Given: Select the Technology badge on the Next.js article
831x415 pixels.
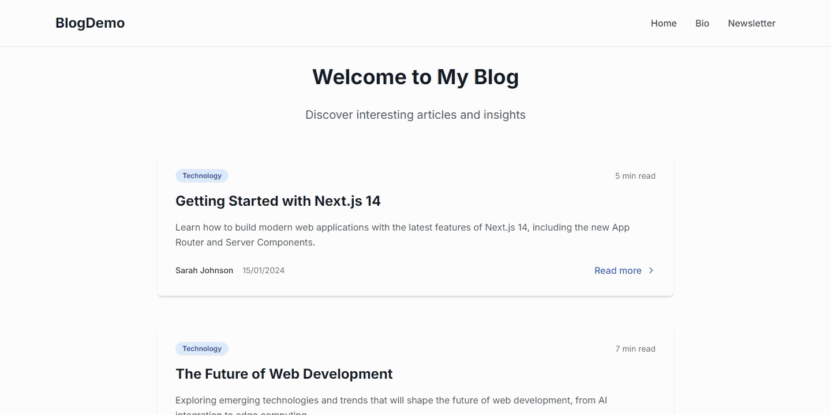Looking at the screenshot, I should coord(201,176).
